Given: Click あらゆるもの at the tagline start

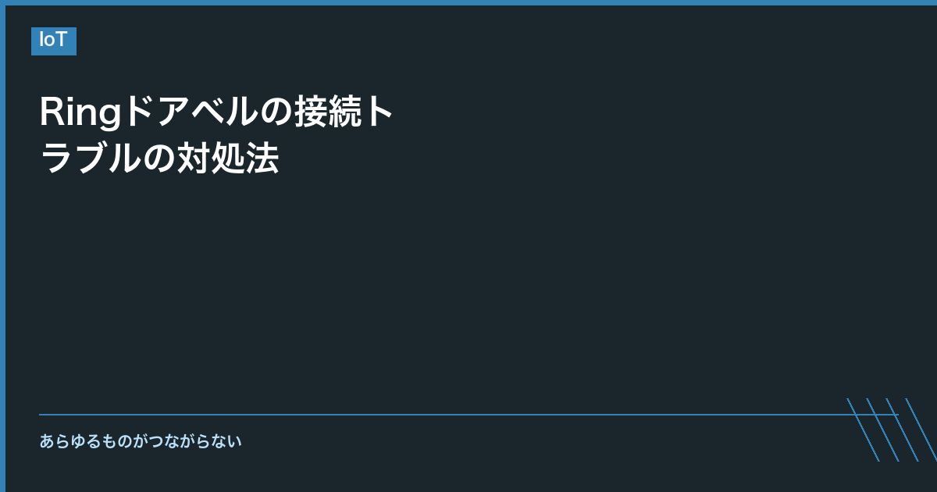Looking at the screenshot, I should point(86,441).
